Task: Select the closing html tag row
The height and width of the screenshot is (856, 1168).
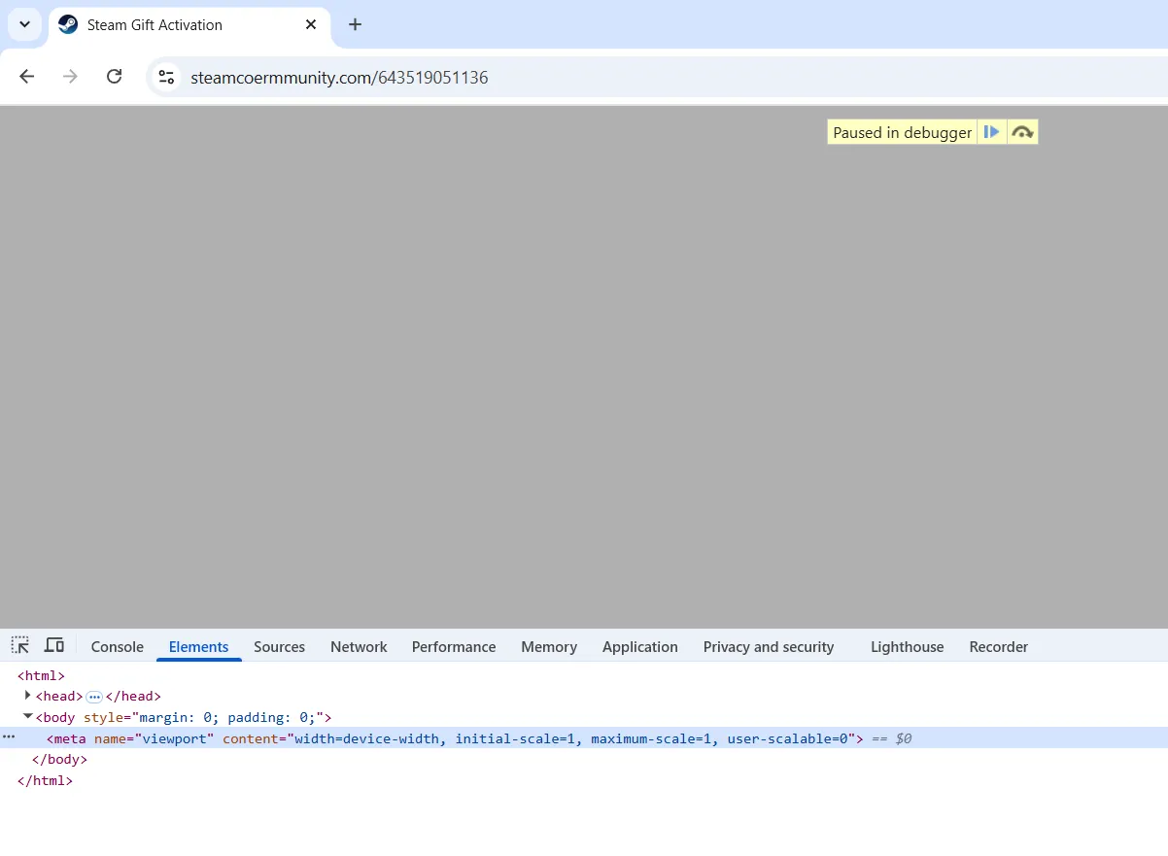Action: click(45, 780)
